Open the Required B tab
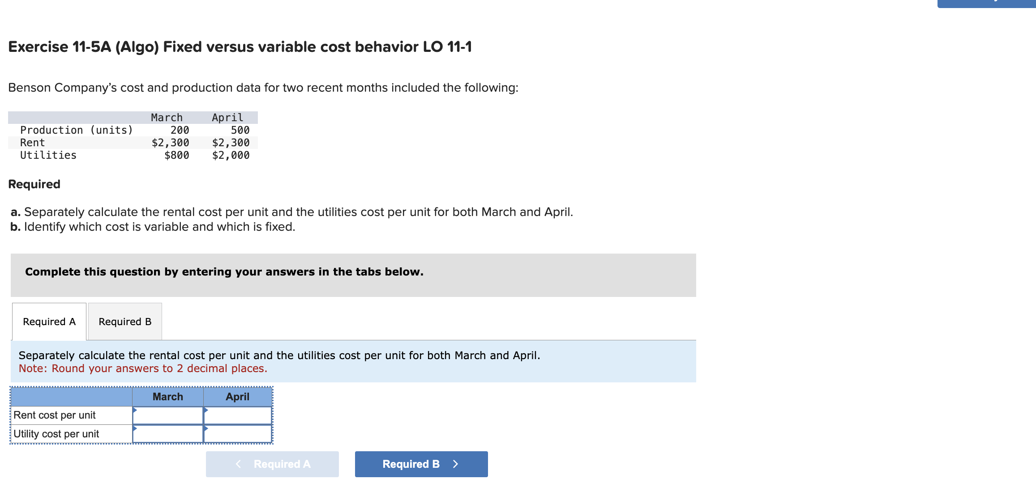The image size is (1036, 483). point(125,322)
